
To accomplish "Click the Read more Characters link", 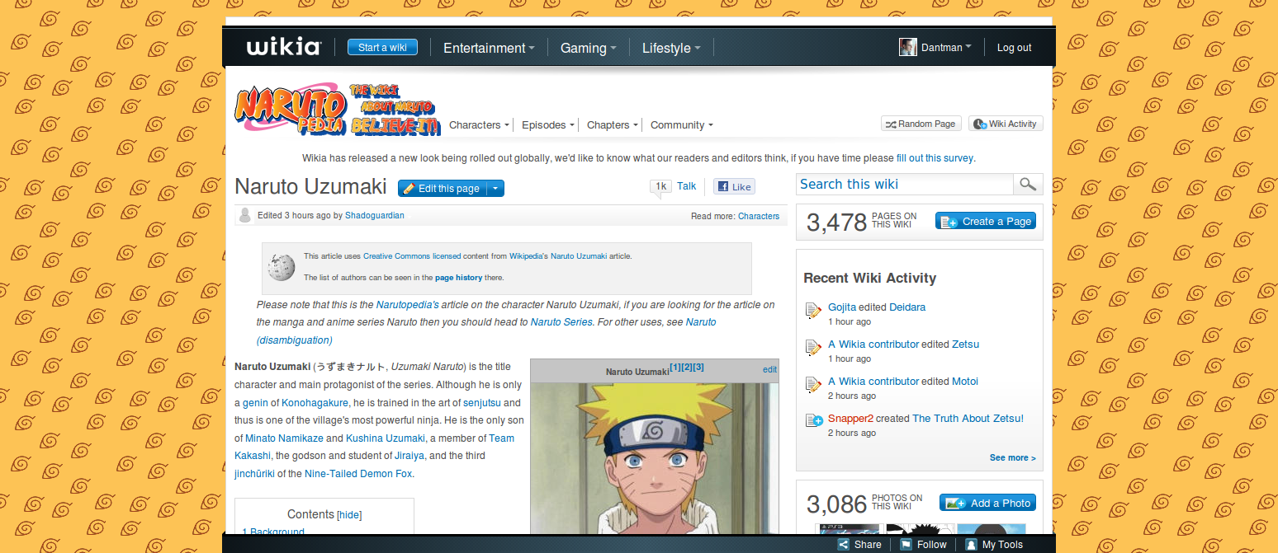I will (x=759, y=217).
